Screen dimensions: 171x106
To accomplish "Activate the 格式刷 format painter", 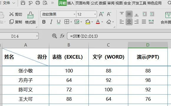I will tap(30, 18).
